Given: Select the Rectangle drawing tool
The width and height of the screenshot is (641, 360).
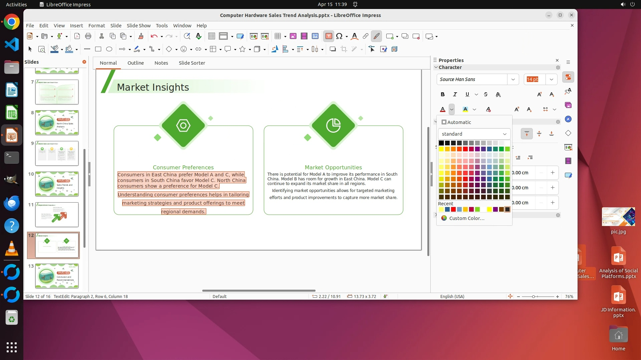Looking at the screenshot, I should click(x=98, y=49).
